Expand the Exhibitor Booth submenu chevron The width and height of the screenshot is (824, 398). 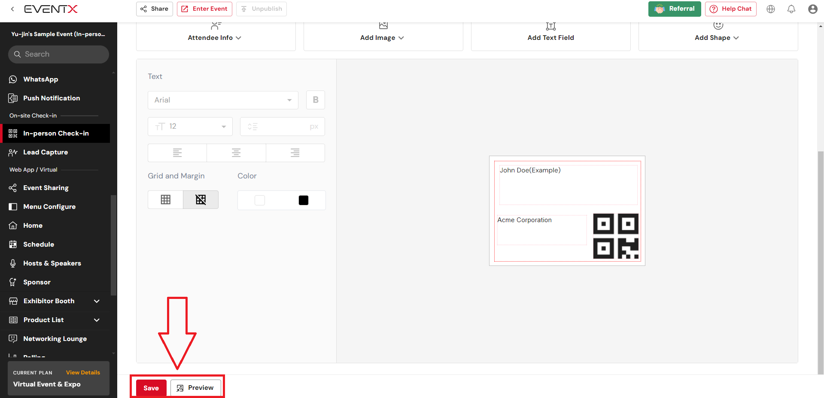click(97, 301)
